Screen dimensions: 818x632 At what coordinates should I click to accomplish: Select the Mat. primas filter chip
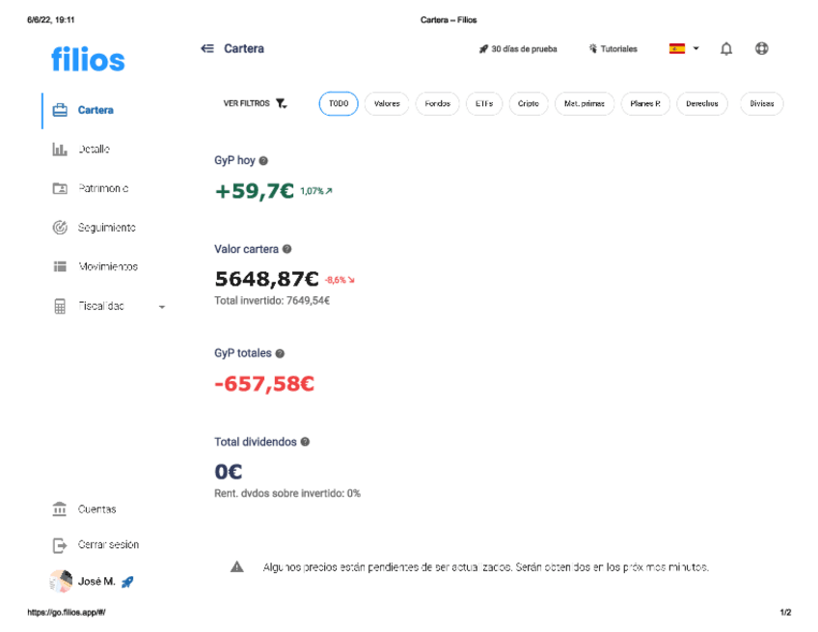(585, 103)
